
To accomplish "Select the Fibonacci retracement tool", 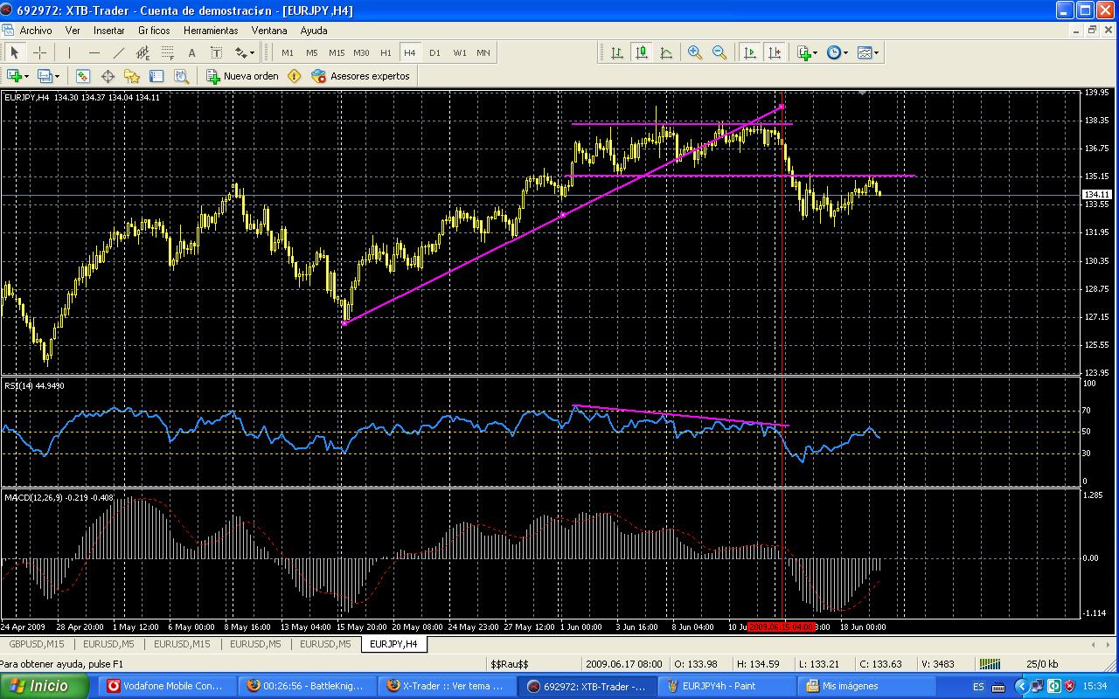I will coord(168,52).
